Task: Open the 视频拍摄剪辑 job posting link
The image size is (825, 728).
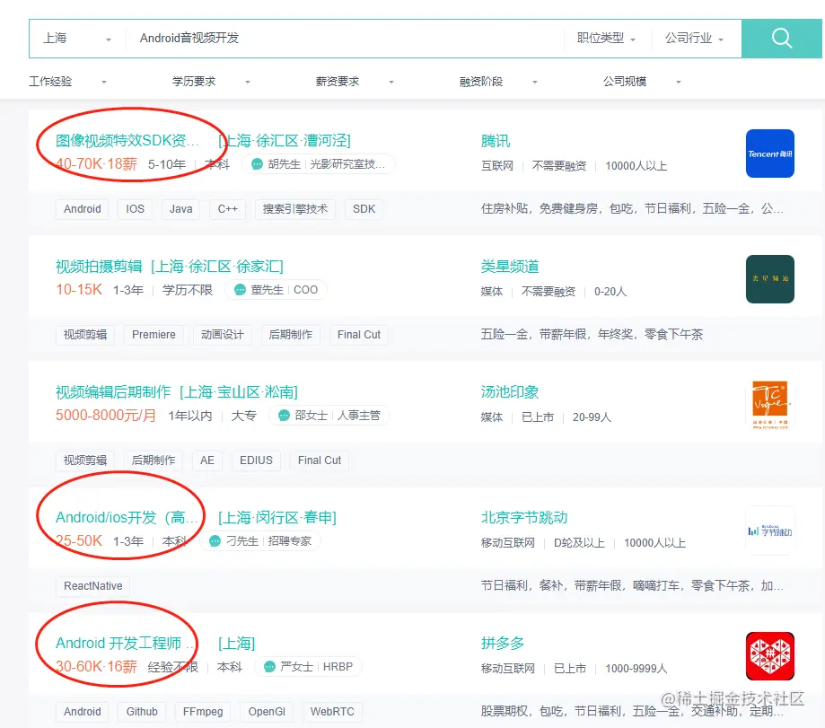Action: point(100,266)
